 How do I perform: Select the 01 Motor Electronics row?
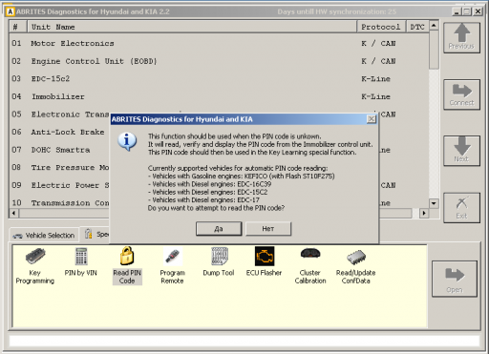(x=219, y=43)
